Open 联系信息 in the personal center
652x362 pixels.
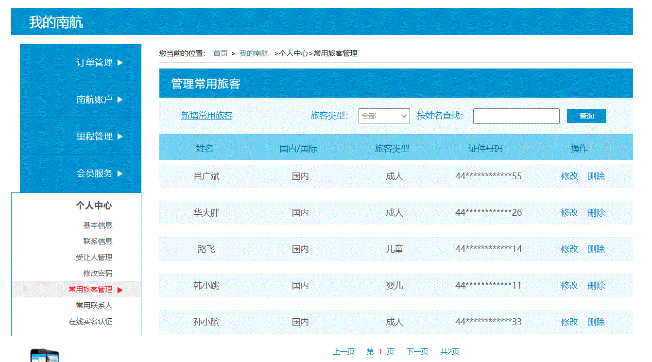(x=98, y=241)
